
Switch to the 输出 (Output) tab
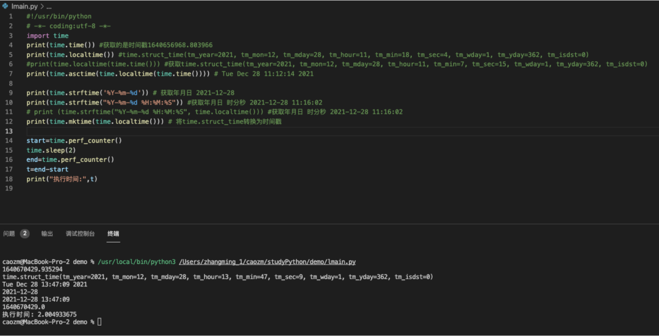click(47, 233)
